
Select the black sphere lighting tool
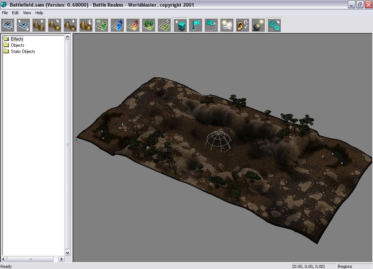[258, 26]
